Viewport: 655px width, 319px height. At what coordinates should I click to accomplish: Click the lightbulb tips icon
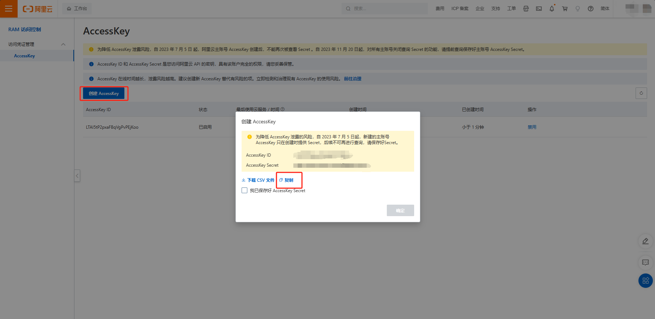click(x=578, y=9)
